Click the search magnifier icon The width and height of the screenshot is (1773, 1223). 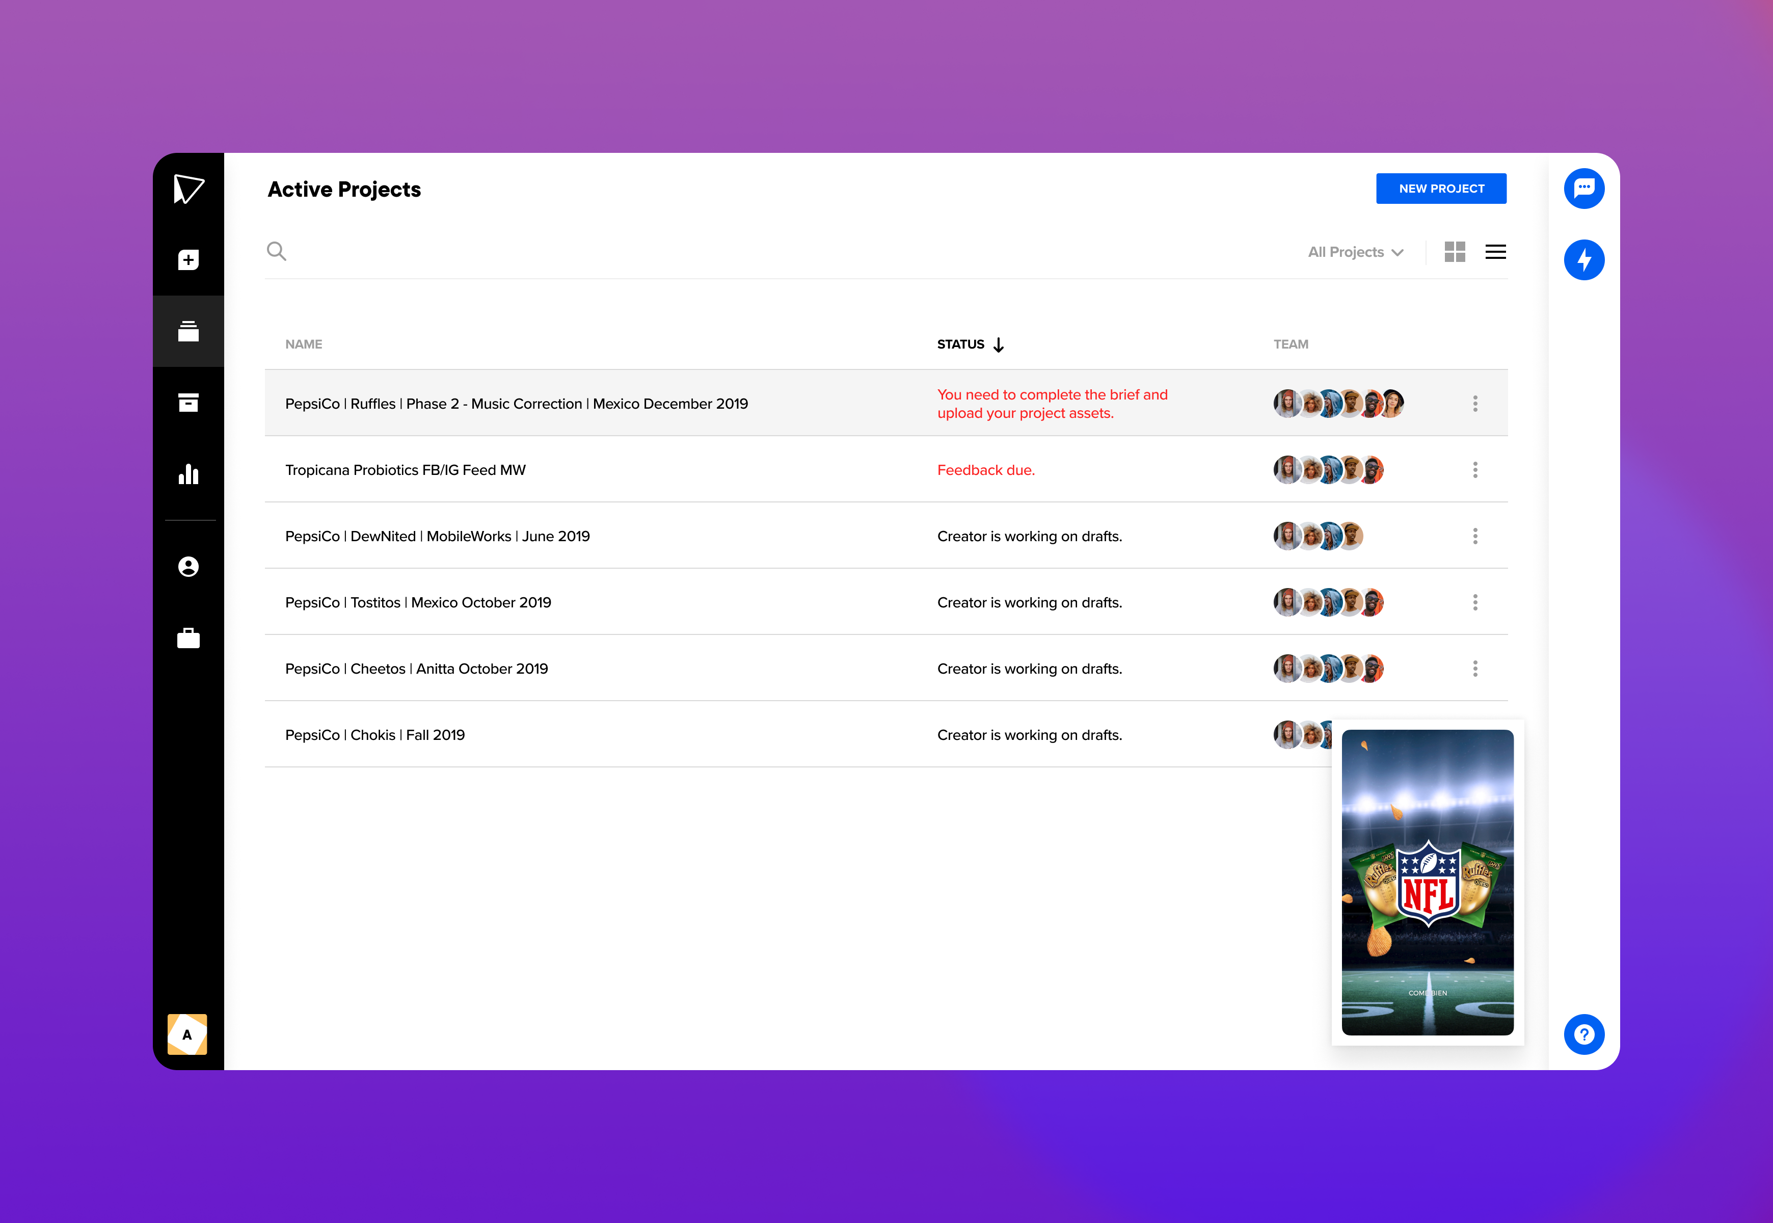click(277, 251)
